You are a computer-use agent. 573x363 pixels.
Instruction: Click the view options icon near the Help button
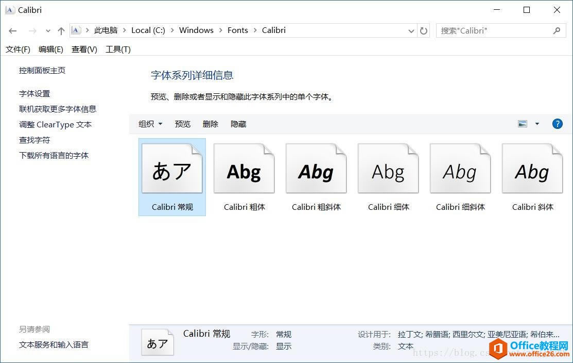coord(523,124)
